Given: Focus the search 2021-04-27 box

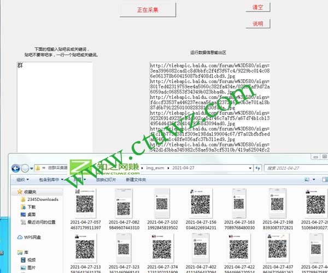Looking at the screenshot, I should (x=296, y=168).
